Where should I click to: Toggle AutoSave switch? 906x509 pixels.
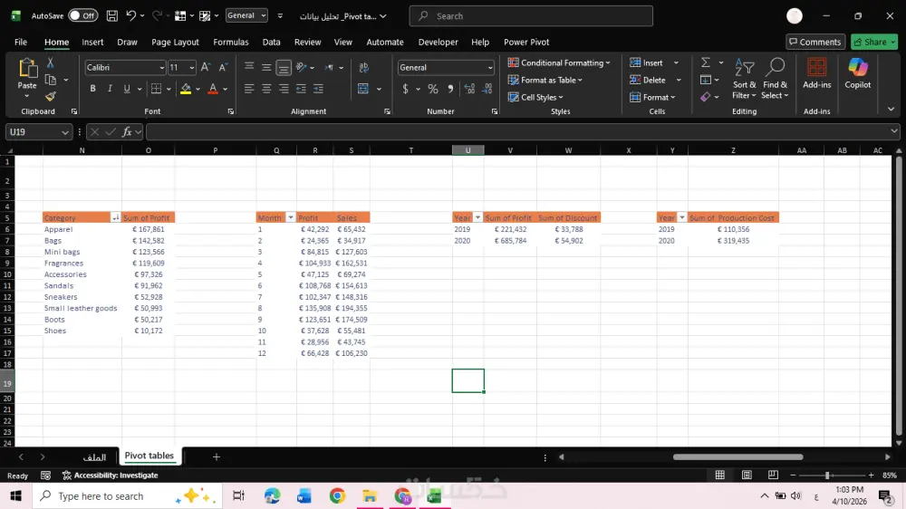click(82, 15)
